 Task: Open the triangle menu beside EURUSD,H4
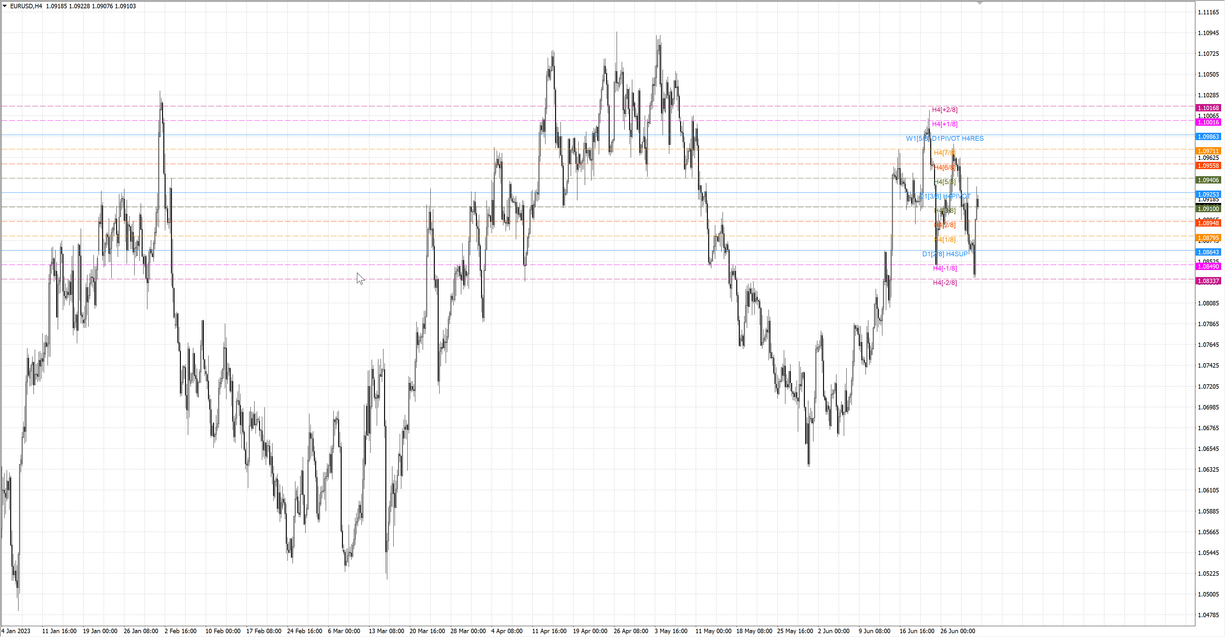click(5, 6)
